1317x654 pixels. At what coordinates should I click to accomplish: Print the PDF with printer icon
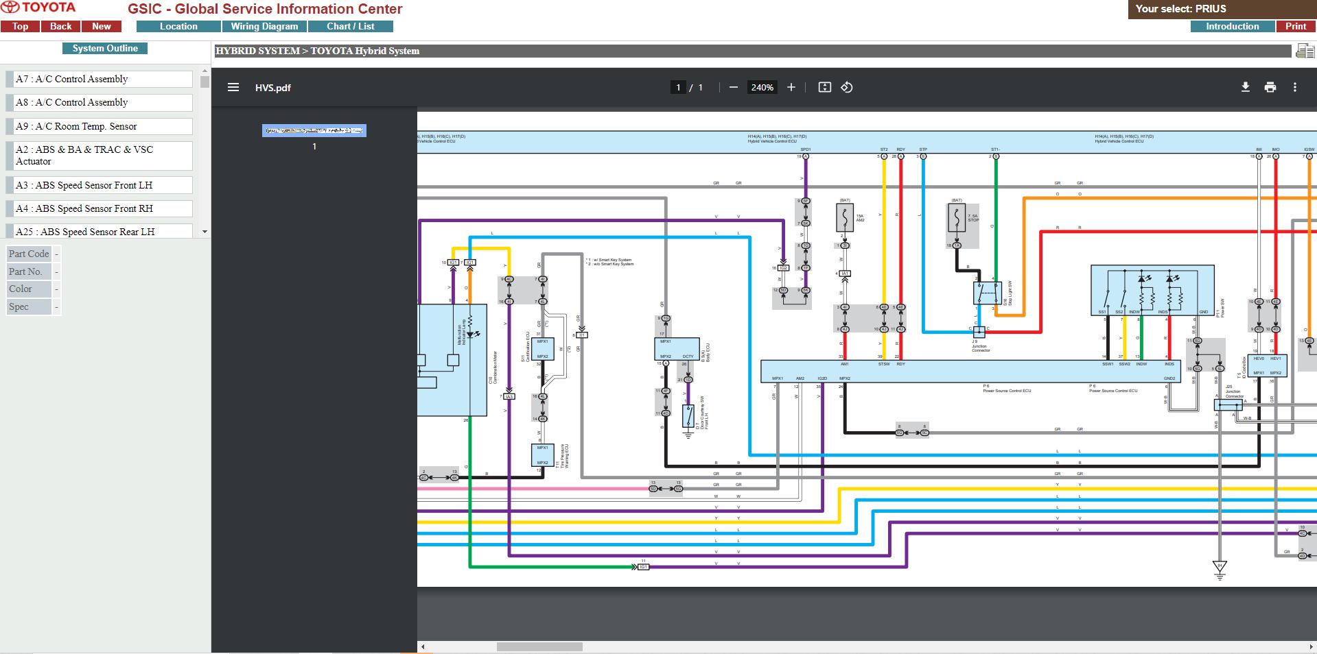(1270, 87)
